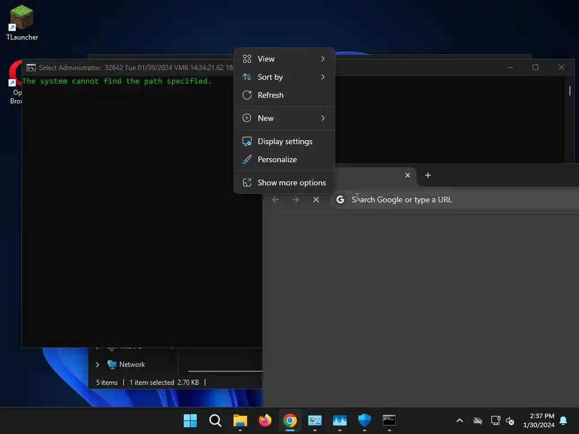Screen dimensions: 579x434
Task: Click the Show more options icon
Action: click(x=247, y=183)
